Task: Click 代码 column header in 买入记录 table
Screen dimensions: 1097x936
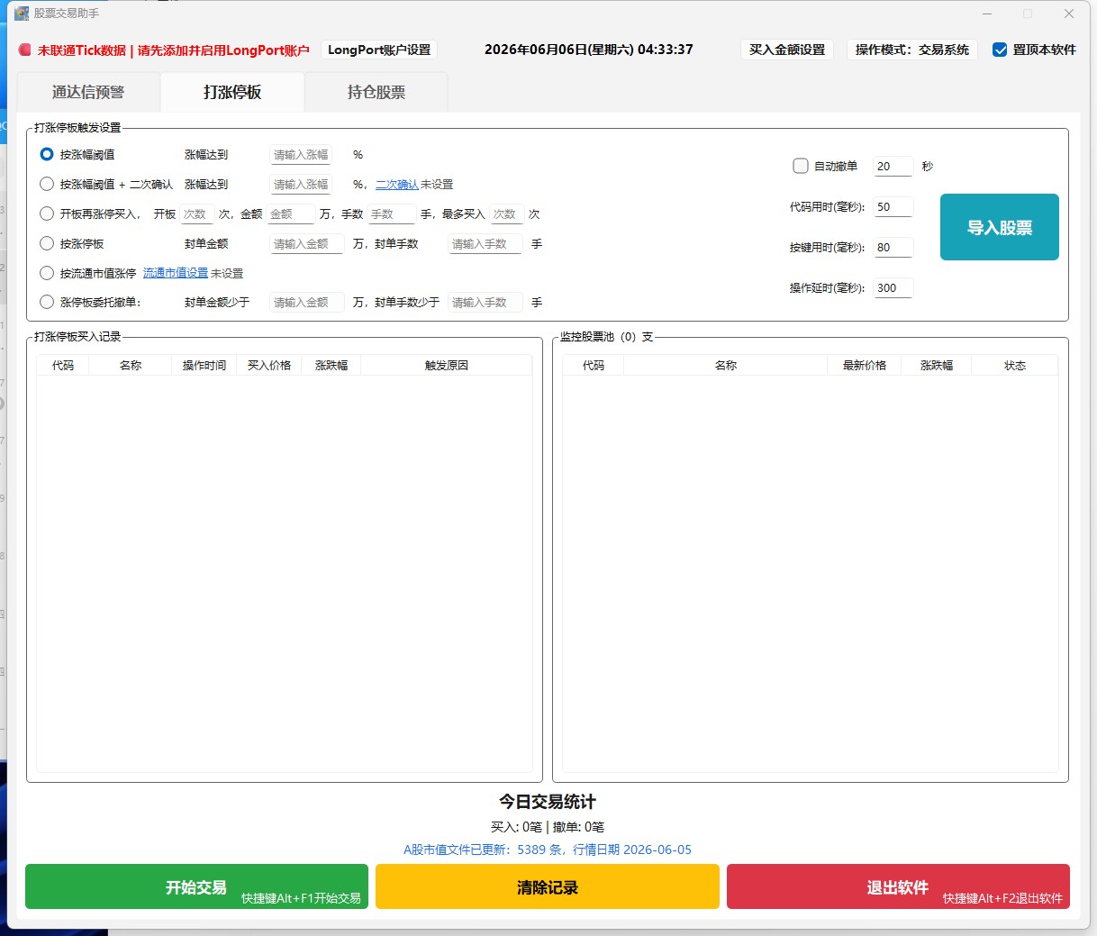Action: [x=63, y=365]
